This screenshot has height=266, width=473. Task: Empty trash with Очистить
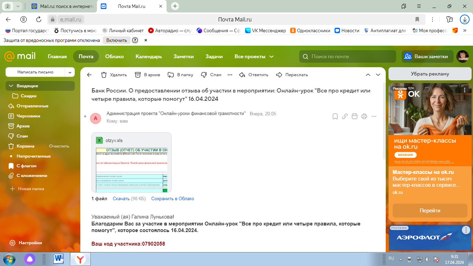pos(59,146)
